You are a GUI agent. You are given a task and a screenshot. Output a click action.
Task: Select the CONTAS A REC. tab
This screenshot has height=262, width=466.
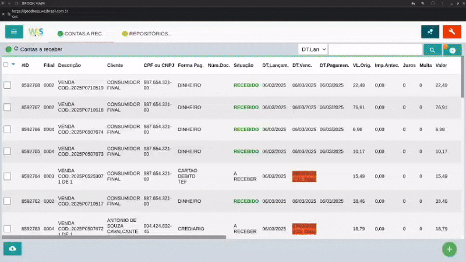[x=81, y=34]
